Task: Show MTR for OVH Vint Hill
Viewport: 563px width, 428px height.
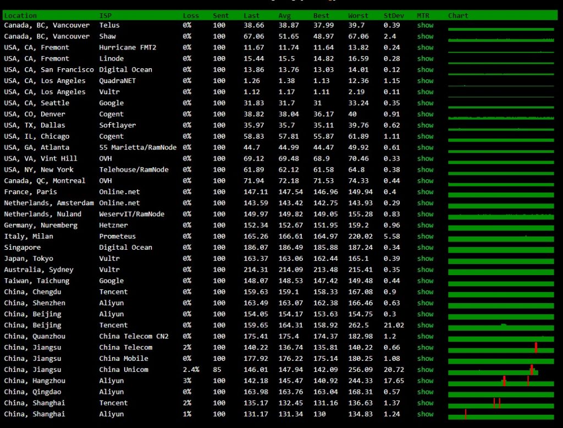Action: 425,158
